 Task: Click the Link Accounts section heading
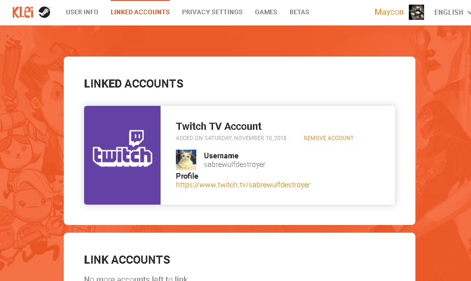pos(127,260)
